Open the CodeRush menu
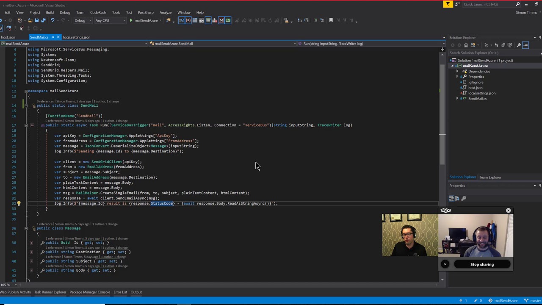Image resolution: width=542 pixels, height=305 pixels. pyautogui.click(x=98, y=13)
